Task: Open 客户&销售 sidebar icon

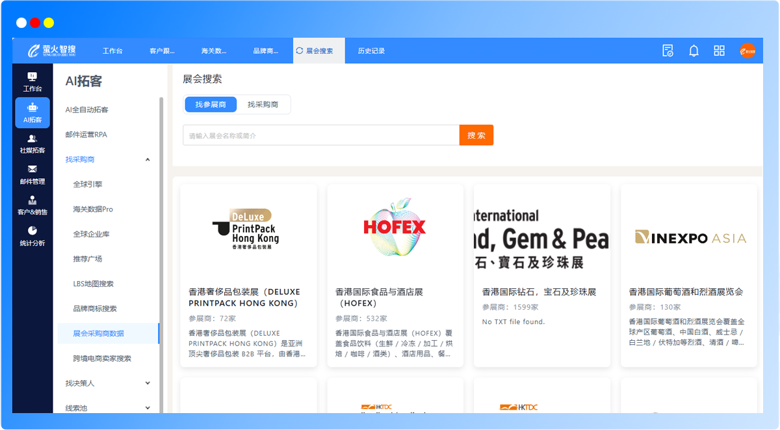Action: 32,205
